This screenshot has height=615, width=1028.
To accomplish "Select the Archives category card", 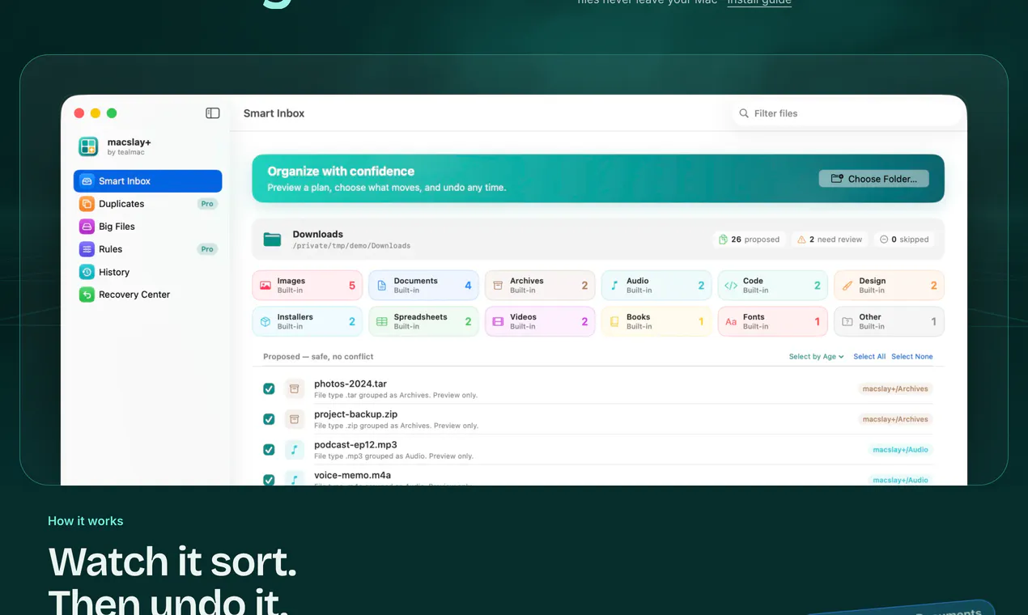I will coord(540,286).
